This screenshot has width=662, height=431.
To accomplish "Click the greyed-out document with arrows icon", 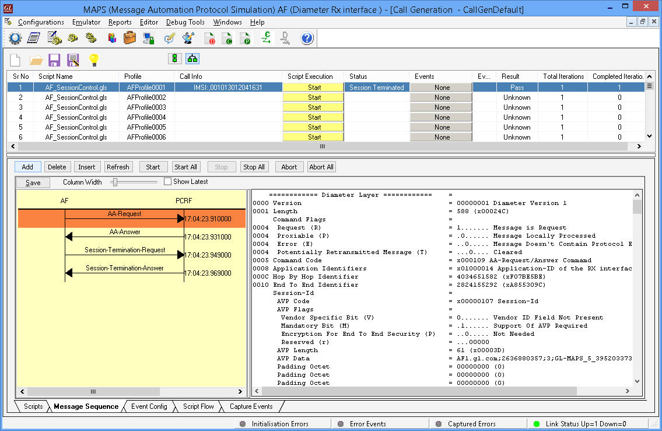I will tap(285, 39).
